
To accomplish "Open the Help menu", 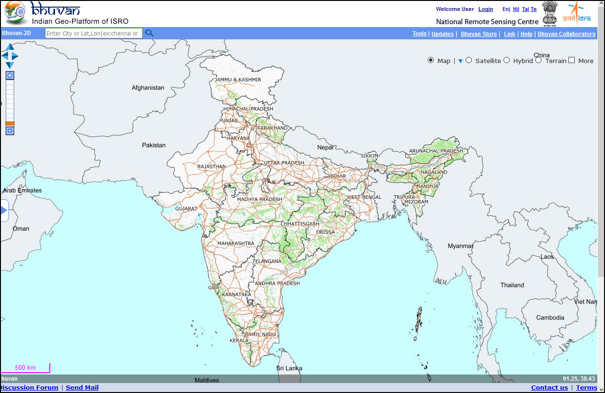I will (526, 34).
